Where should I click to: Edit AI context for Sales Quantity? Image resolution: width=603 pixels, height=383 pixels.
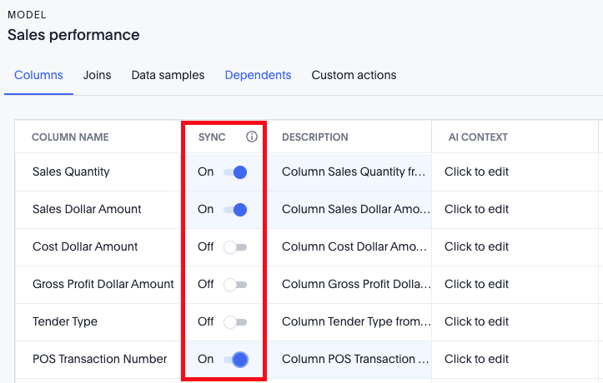click(476, 172)
